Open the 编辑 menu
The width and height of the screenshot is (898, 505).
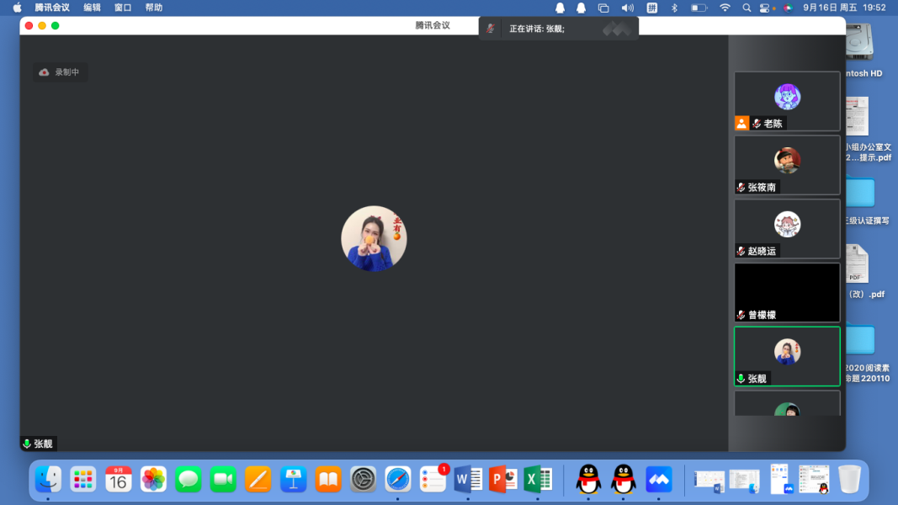click(x=92, y=8)
